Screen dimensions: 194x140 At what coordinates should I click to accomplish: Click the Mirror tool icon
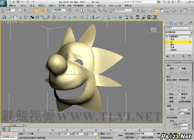pos(138,11)
